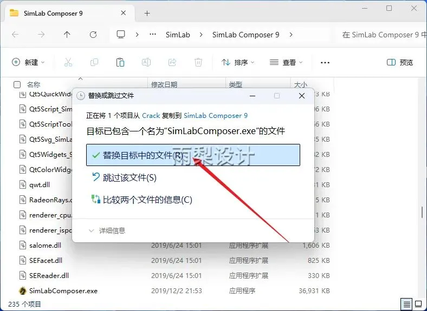Screen dimensions: 427x311
Task: Choose 比较两个文件的信息(C) option
Action: pos(142,200)
